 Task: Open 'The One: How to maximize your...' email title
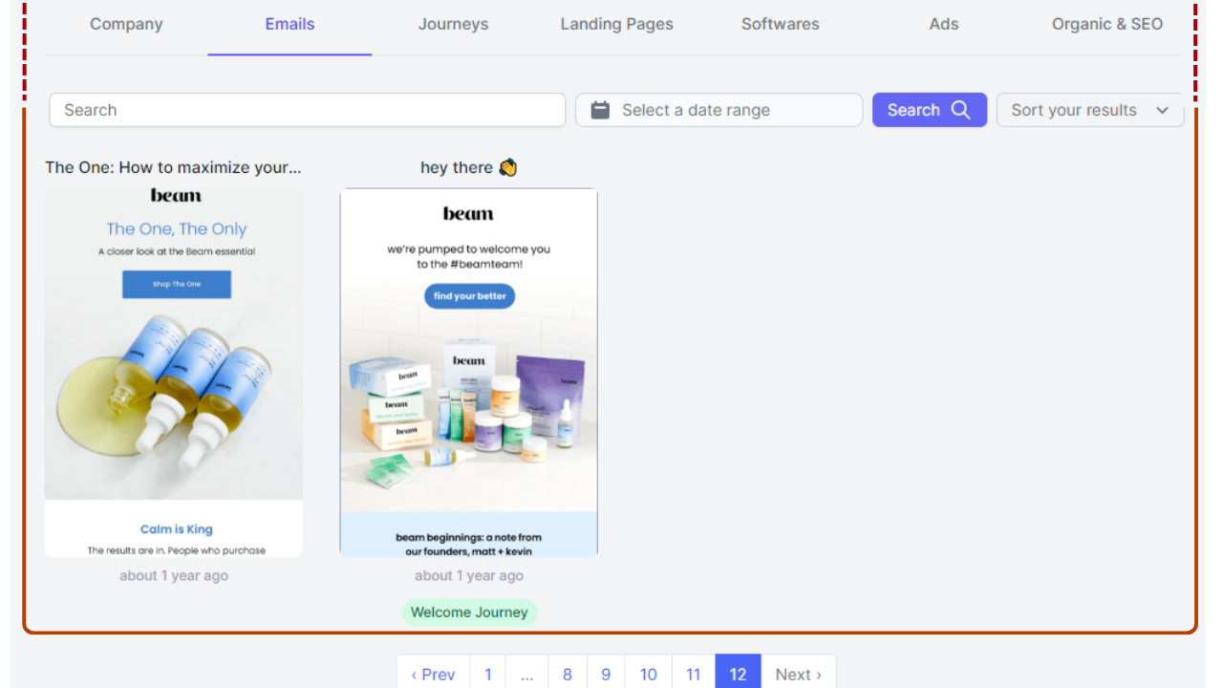pyautogui.click(x=173, y=167)
